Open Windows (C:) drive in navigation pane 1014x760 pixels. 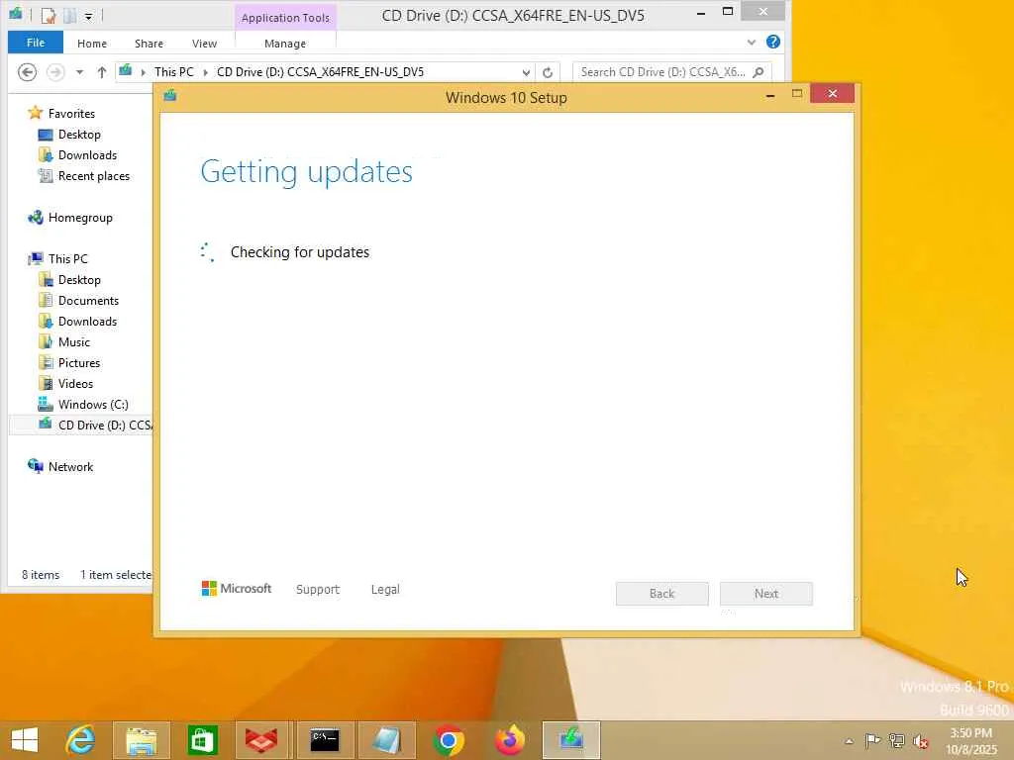coord(92,404)
